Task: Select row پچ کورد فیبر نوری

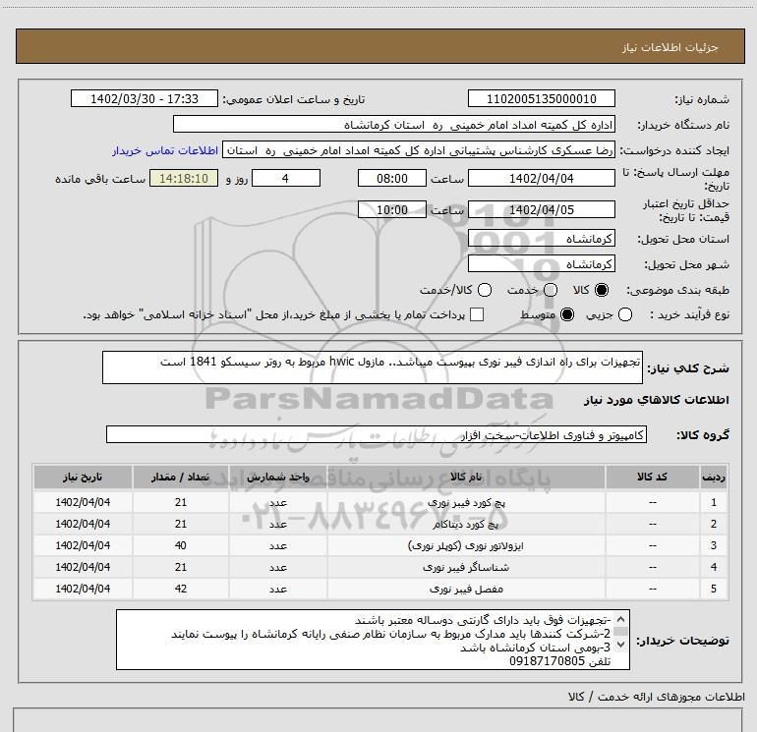Action: click(x=380, y=502)
